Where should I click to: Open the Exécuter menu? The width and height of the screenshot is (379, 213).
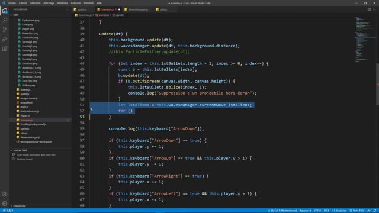pos(76,3)
